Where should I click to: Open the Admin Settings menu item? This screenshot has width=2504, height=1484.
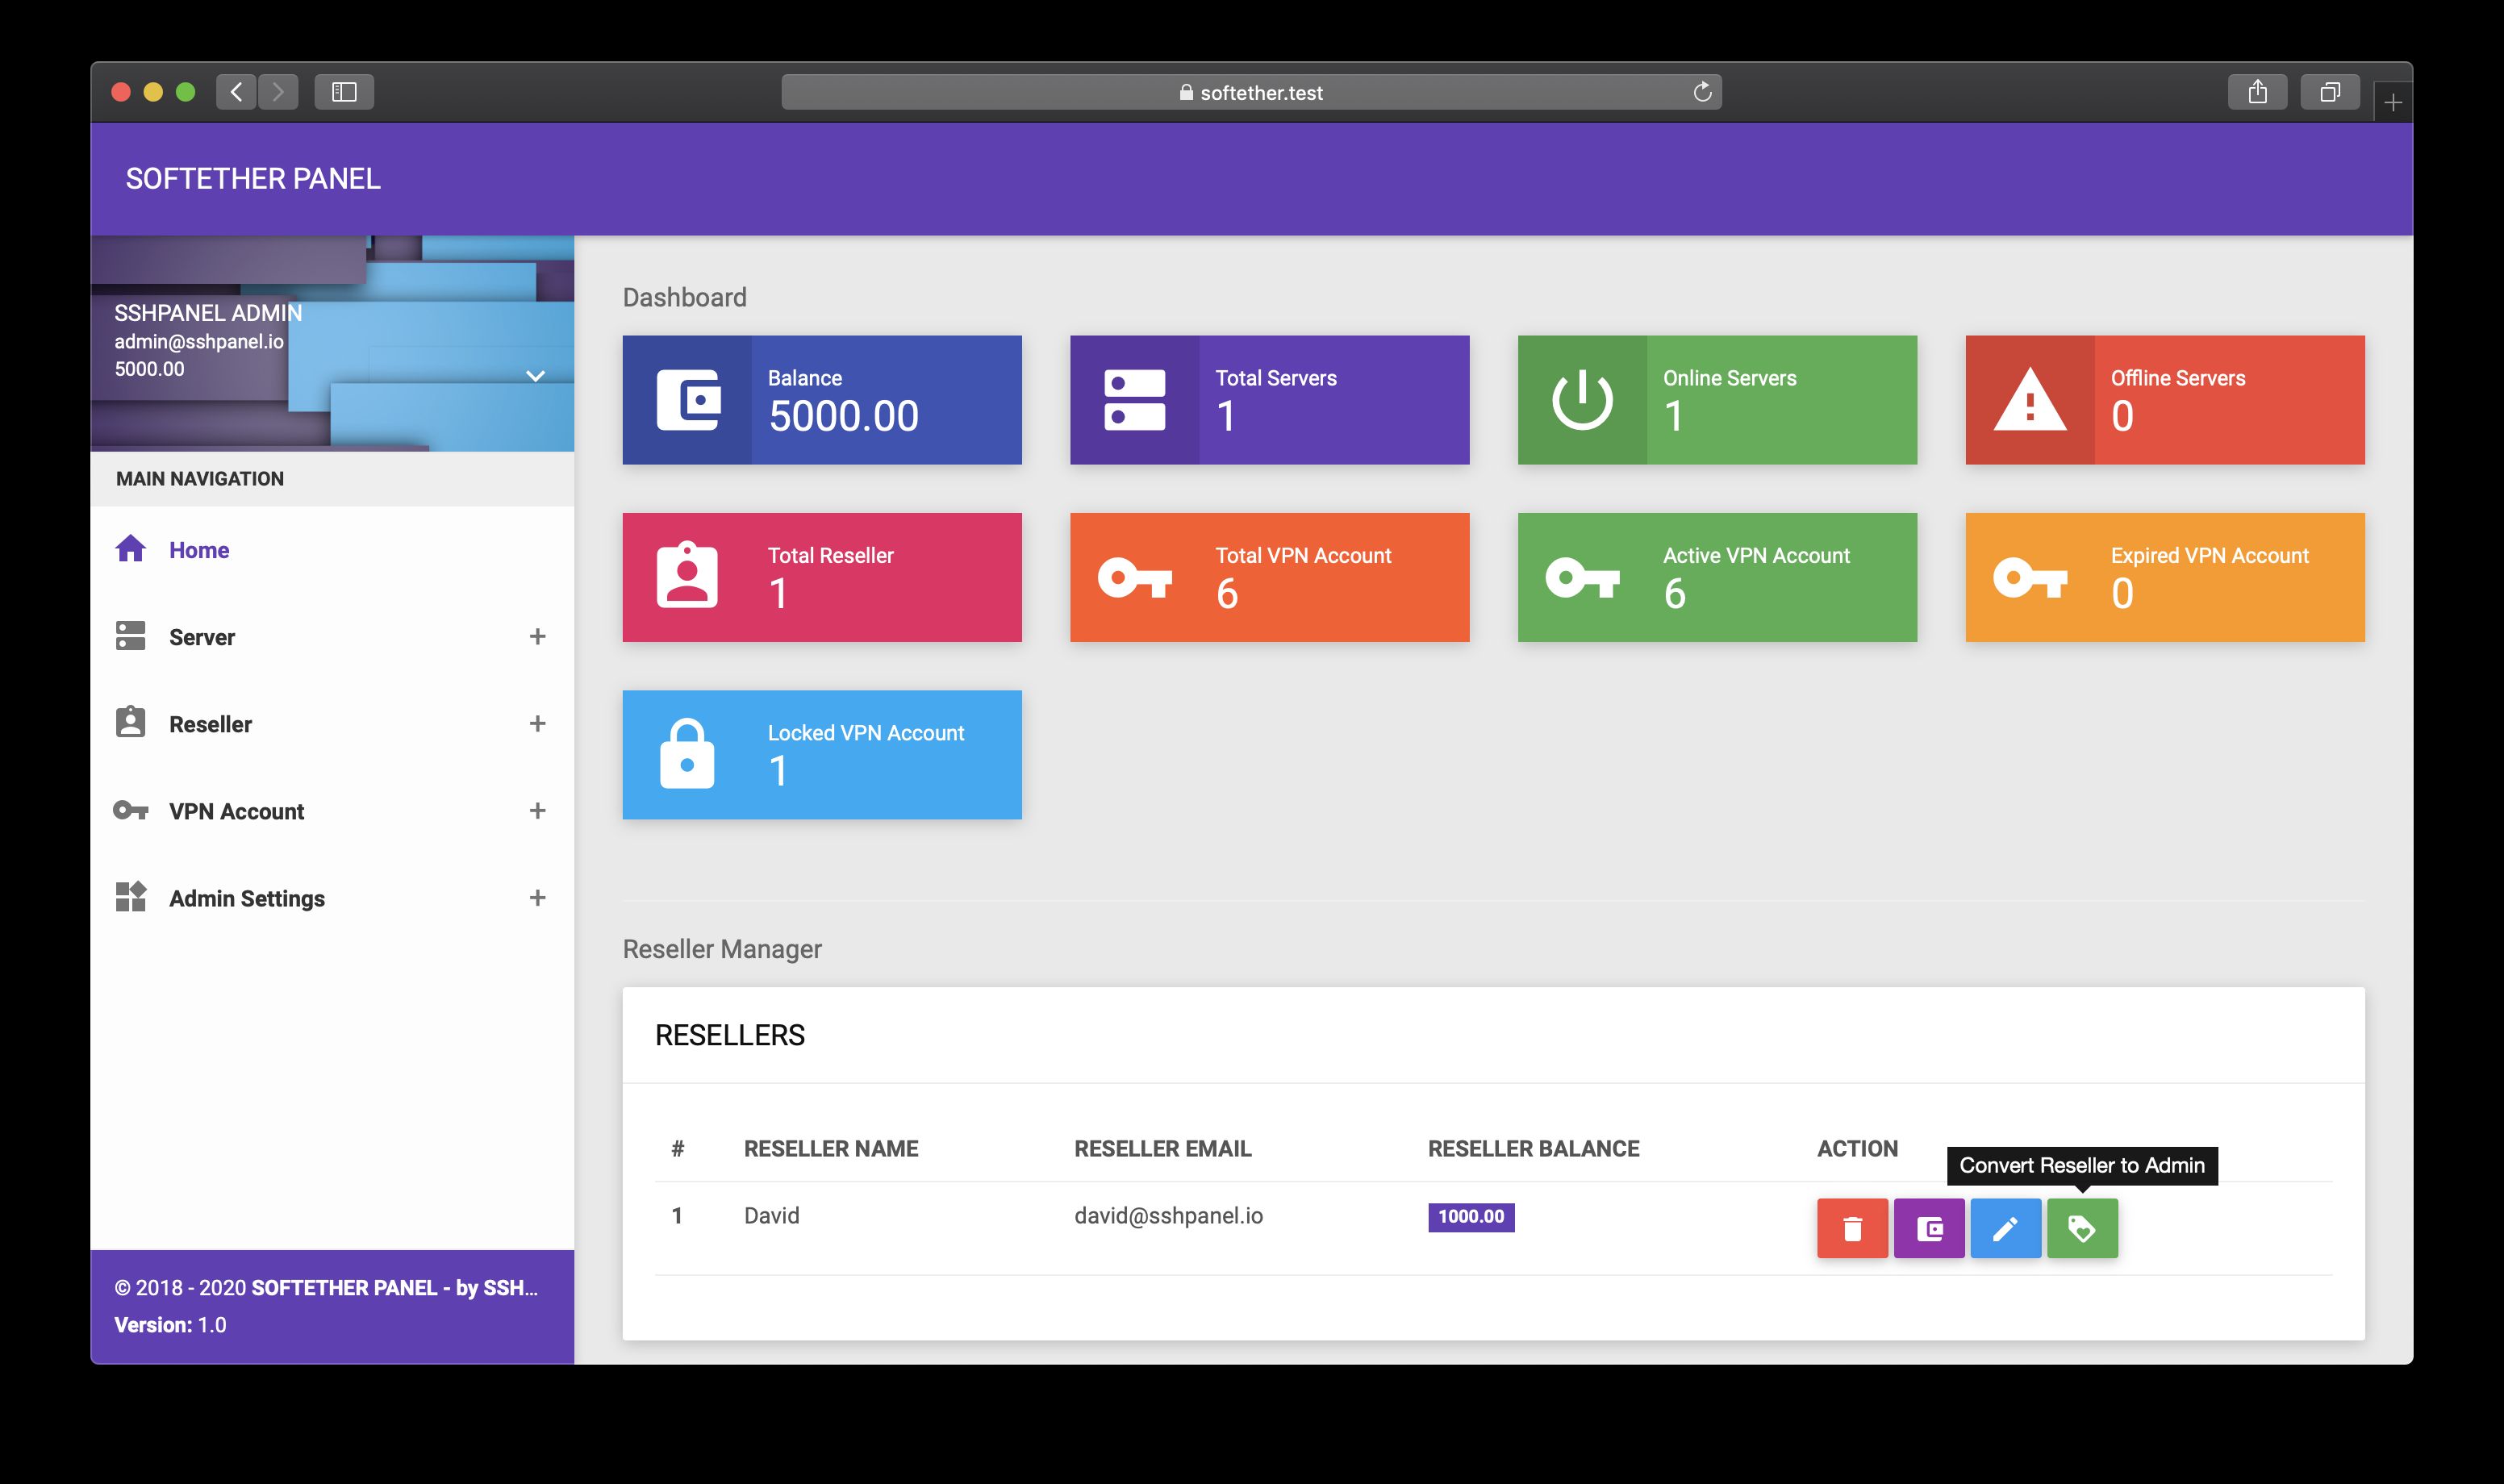click(x=246, y=898)
